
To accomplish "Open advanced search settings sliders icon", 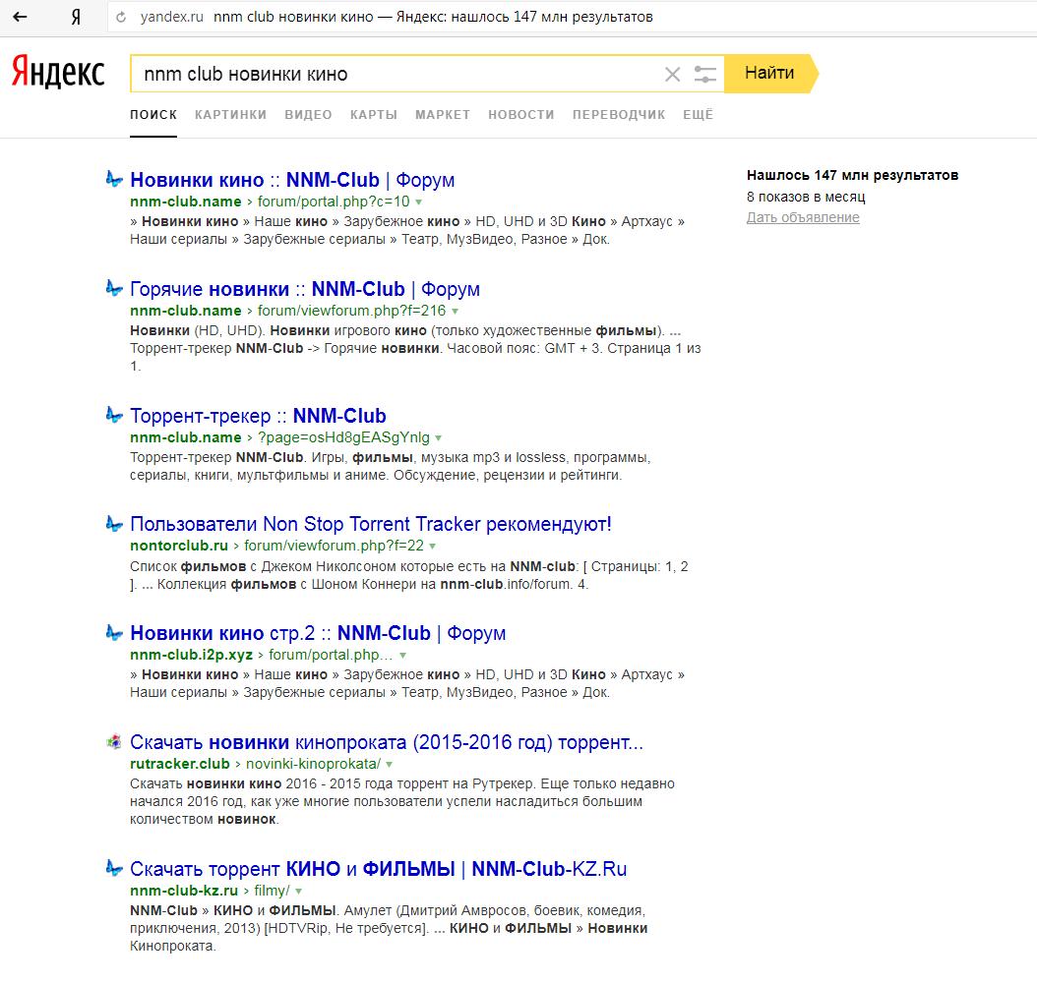I will tap(705, 74).
